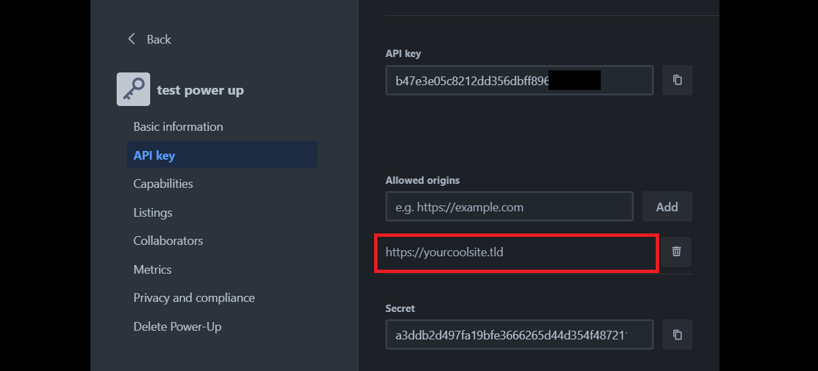View the Metrics page
The image size is (818, 371).
pyautogui.click(x=152, y=270)
